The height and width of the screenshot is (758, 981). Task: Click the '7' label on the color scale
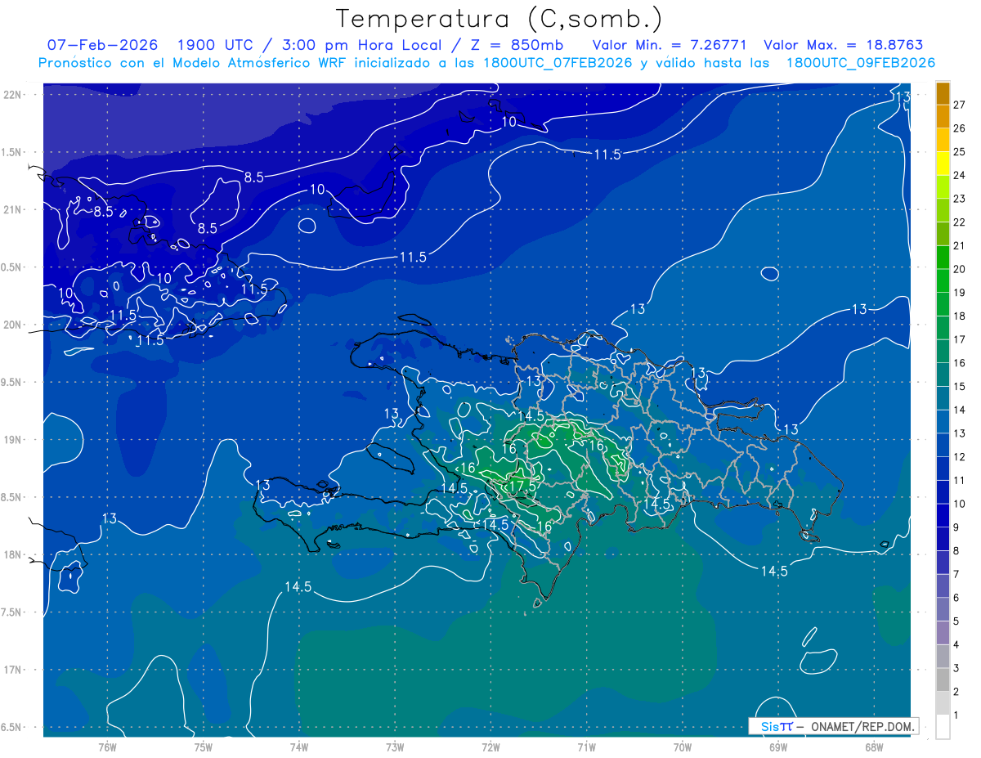[x=957, y=574]
